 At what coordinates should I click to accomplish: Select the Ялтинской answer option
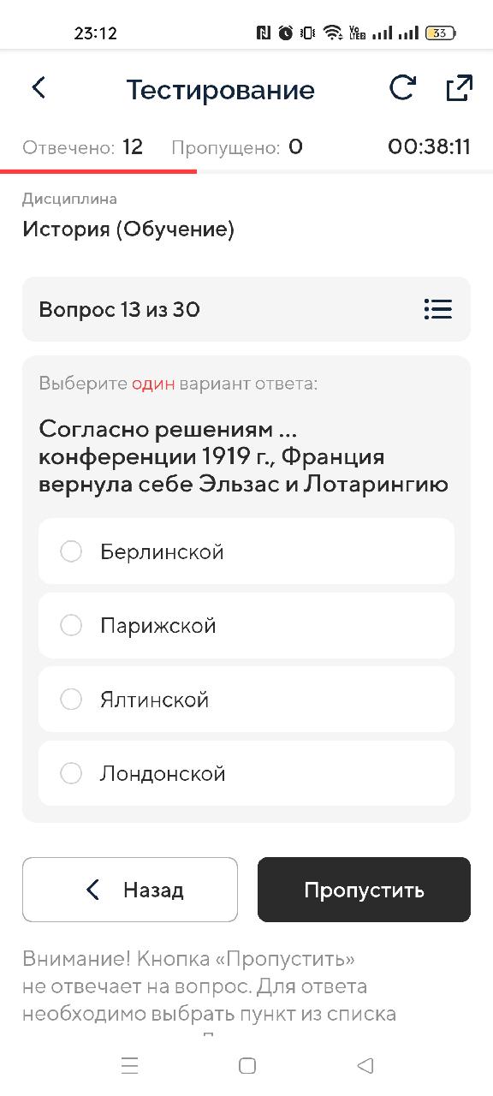pyautogui.click(x=246, y=700)
